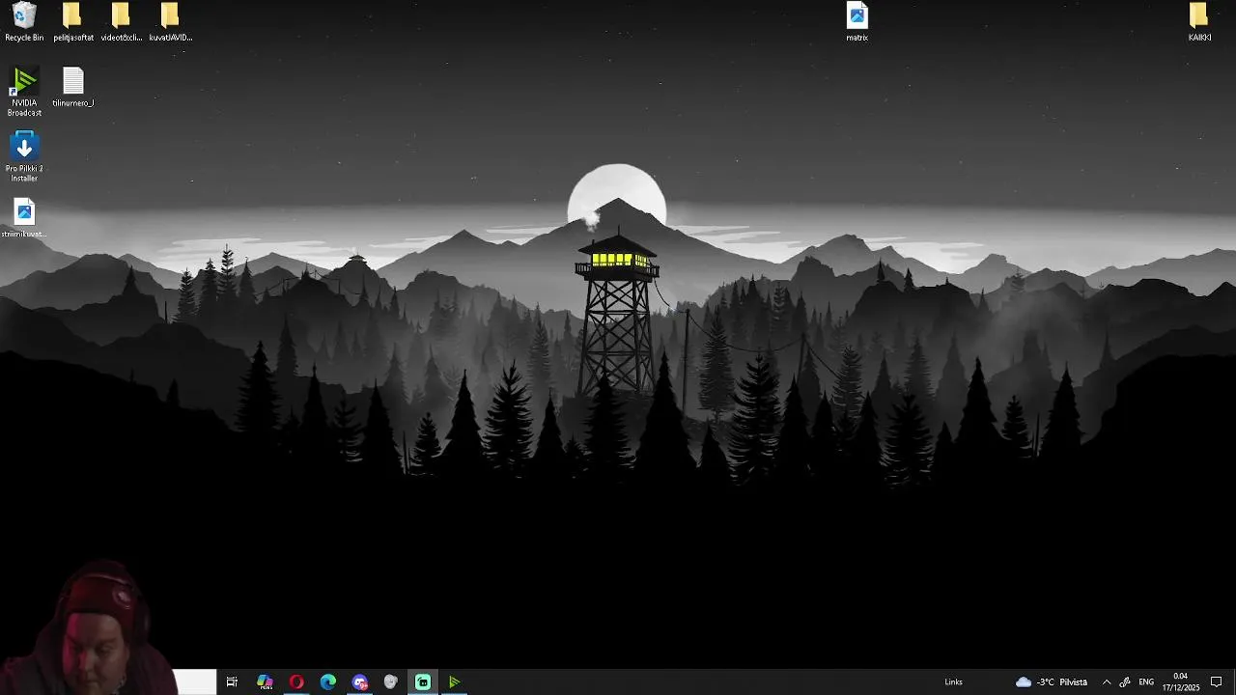The height and width of the screenshot is (695, 1236).
Task: Select the KAIKKI folder on desktop
Action: pos(1199,22)
